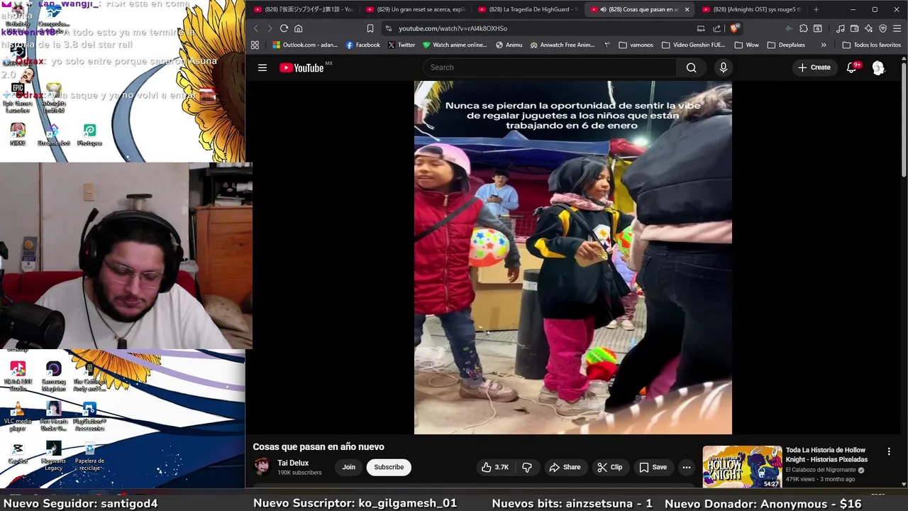Viewport: 908px width, 511px height.
Task: Click the Join channel button
Action: pyautogui.click(x=348, y=467)
